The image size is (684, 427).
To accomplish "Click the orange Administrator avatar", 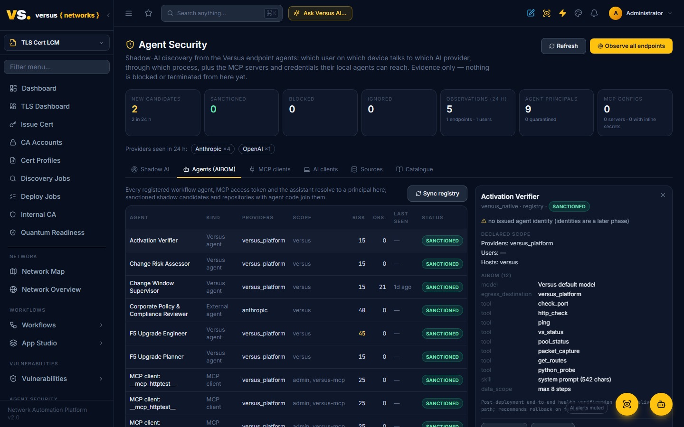I will 616,13.
